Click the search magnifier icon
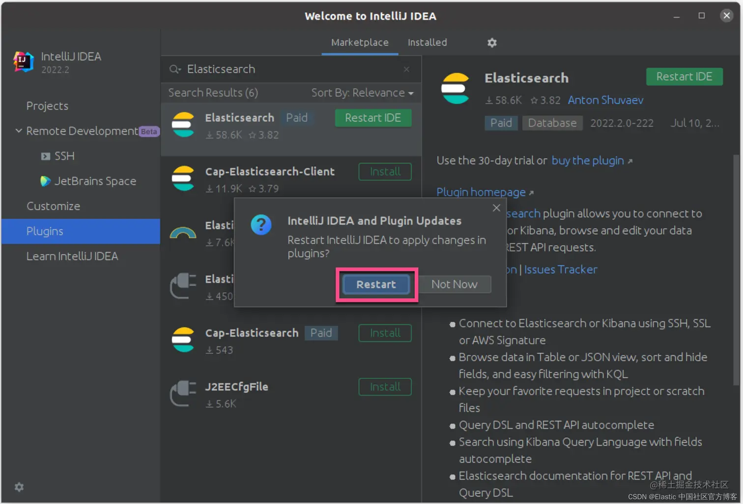743x504 pixels. pyautogui.click(x=175, y=69)
